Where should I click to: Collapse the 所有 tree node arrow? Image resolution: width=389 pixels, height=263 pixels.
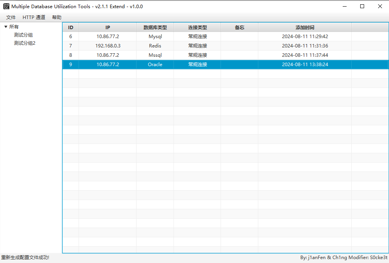[6, 27]
